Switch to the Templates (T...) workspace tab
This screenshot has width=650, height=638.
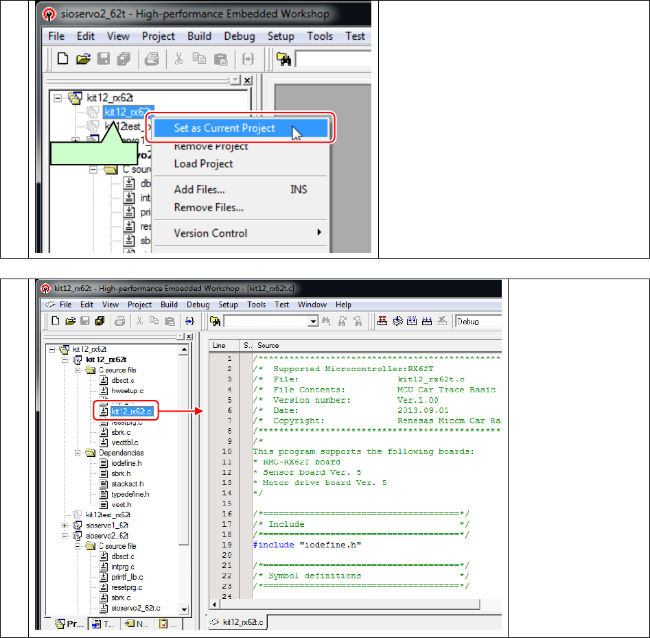[103, 624]
